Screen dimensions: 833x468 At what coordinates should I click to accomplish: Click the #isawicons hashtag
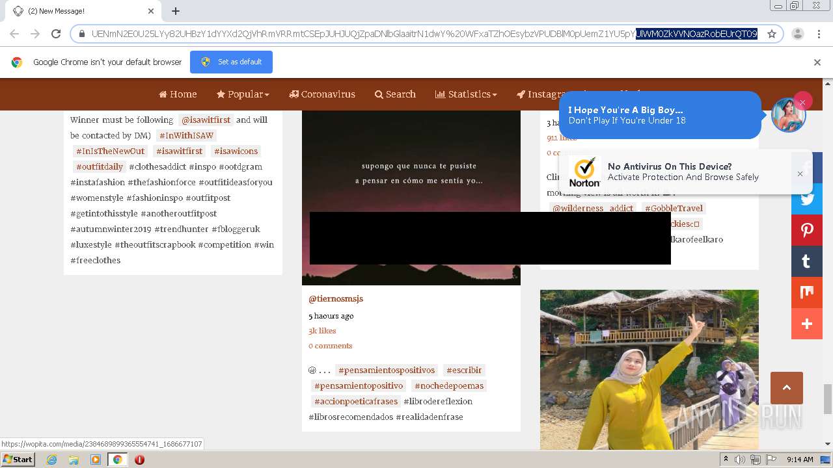236,151
